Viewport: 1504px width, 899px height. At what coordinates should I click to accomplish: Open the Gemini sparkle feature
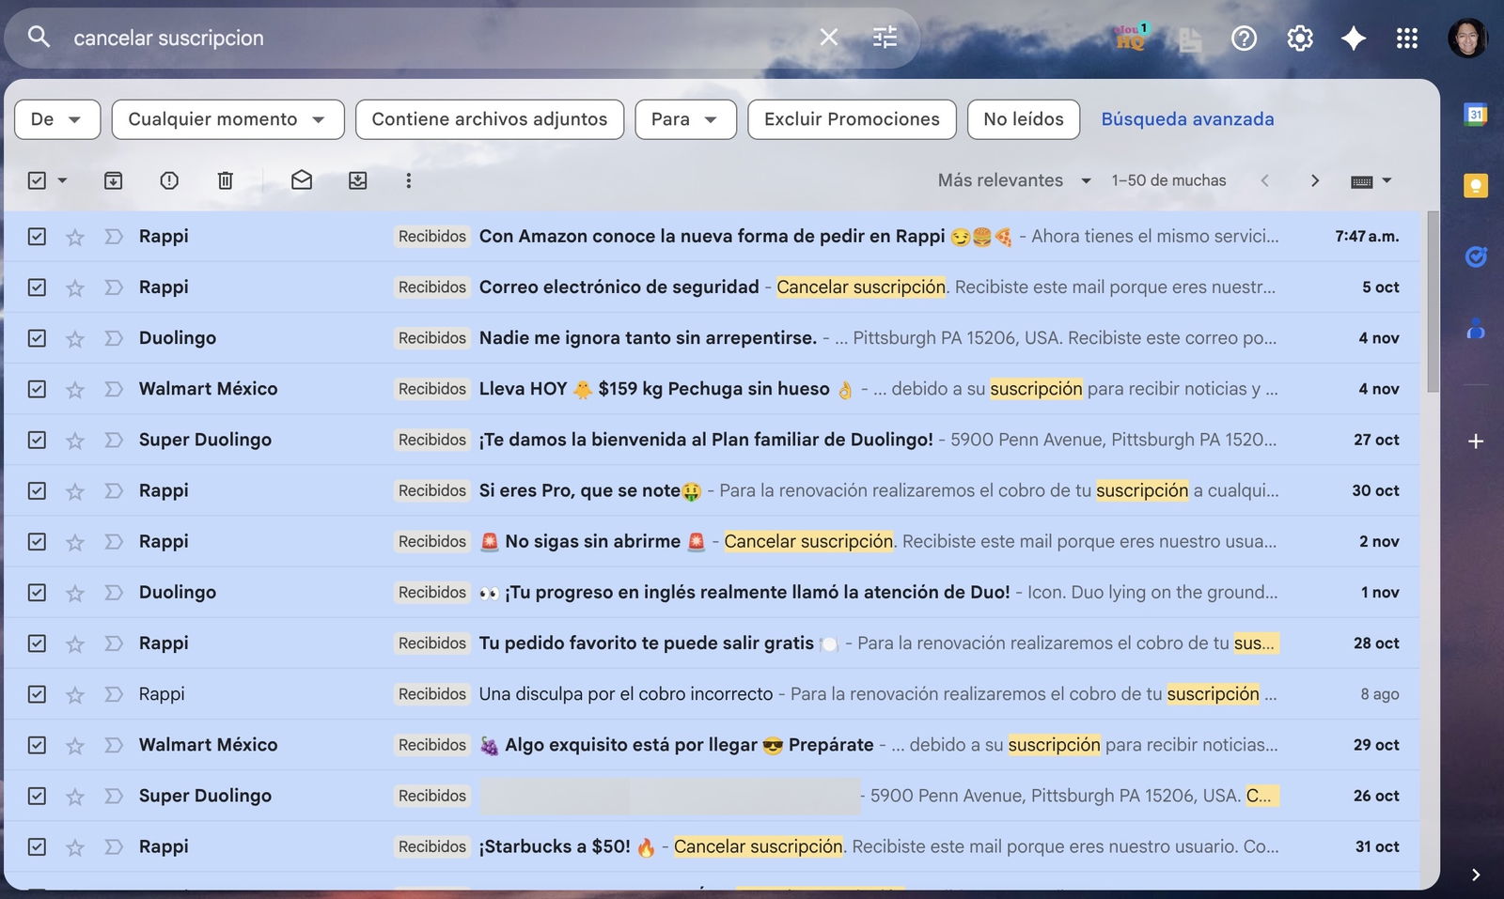(1354, 38)
